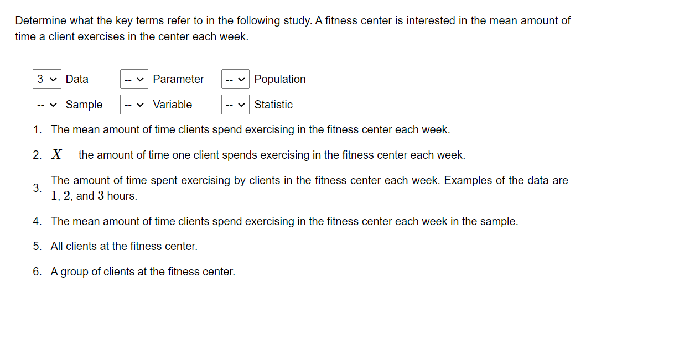Click the chevron arrow on the Data selector

pos(52,79)
